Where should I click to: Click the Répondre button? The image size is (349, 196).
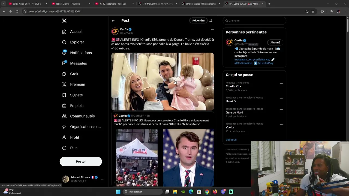pos(198,21)
